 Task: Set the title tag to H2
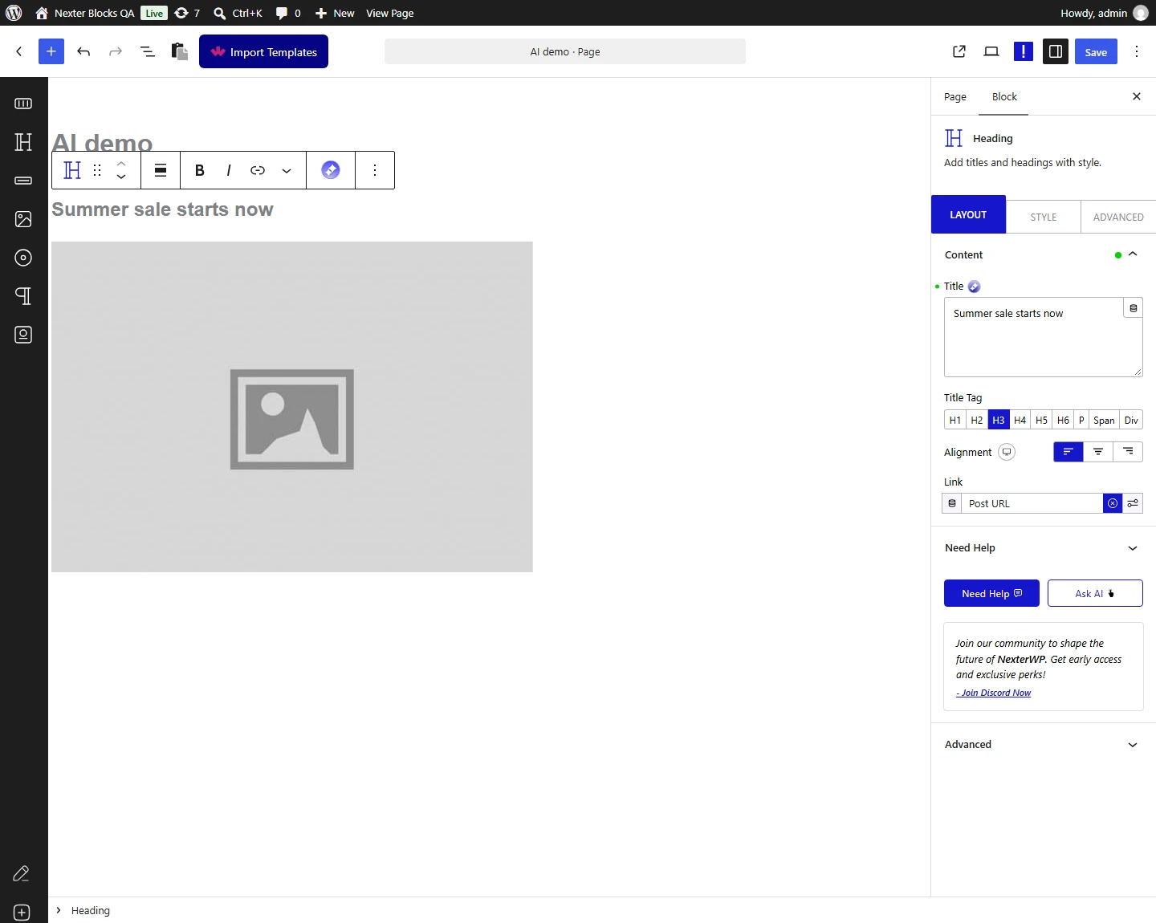(x=977, y=420)
